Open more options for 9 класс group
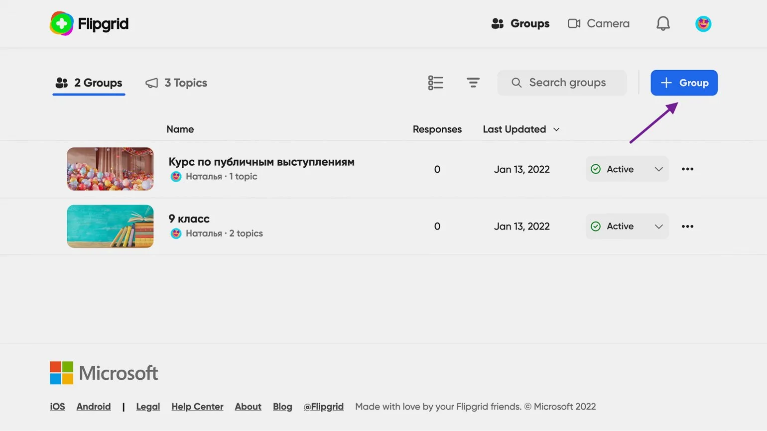 (x=687, y=226)
